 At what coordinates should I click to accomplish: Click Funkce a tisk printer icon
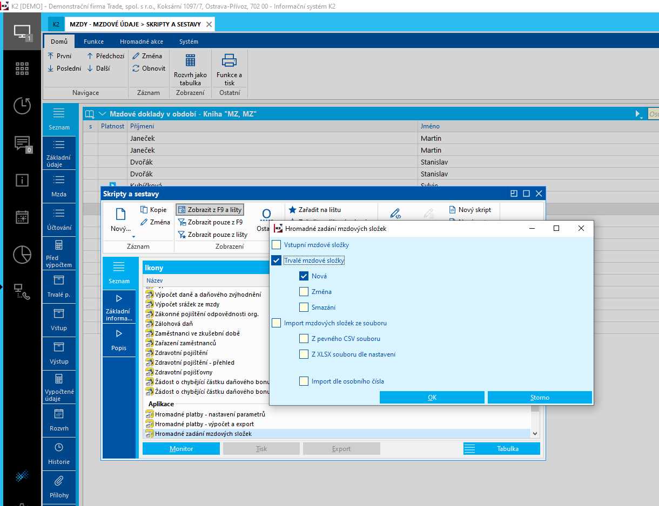[230, 70]
